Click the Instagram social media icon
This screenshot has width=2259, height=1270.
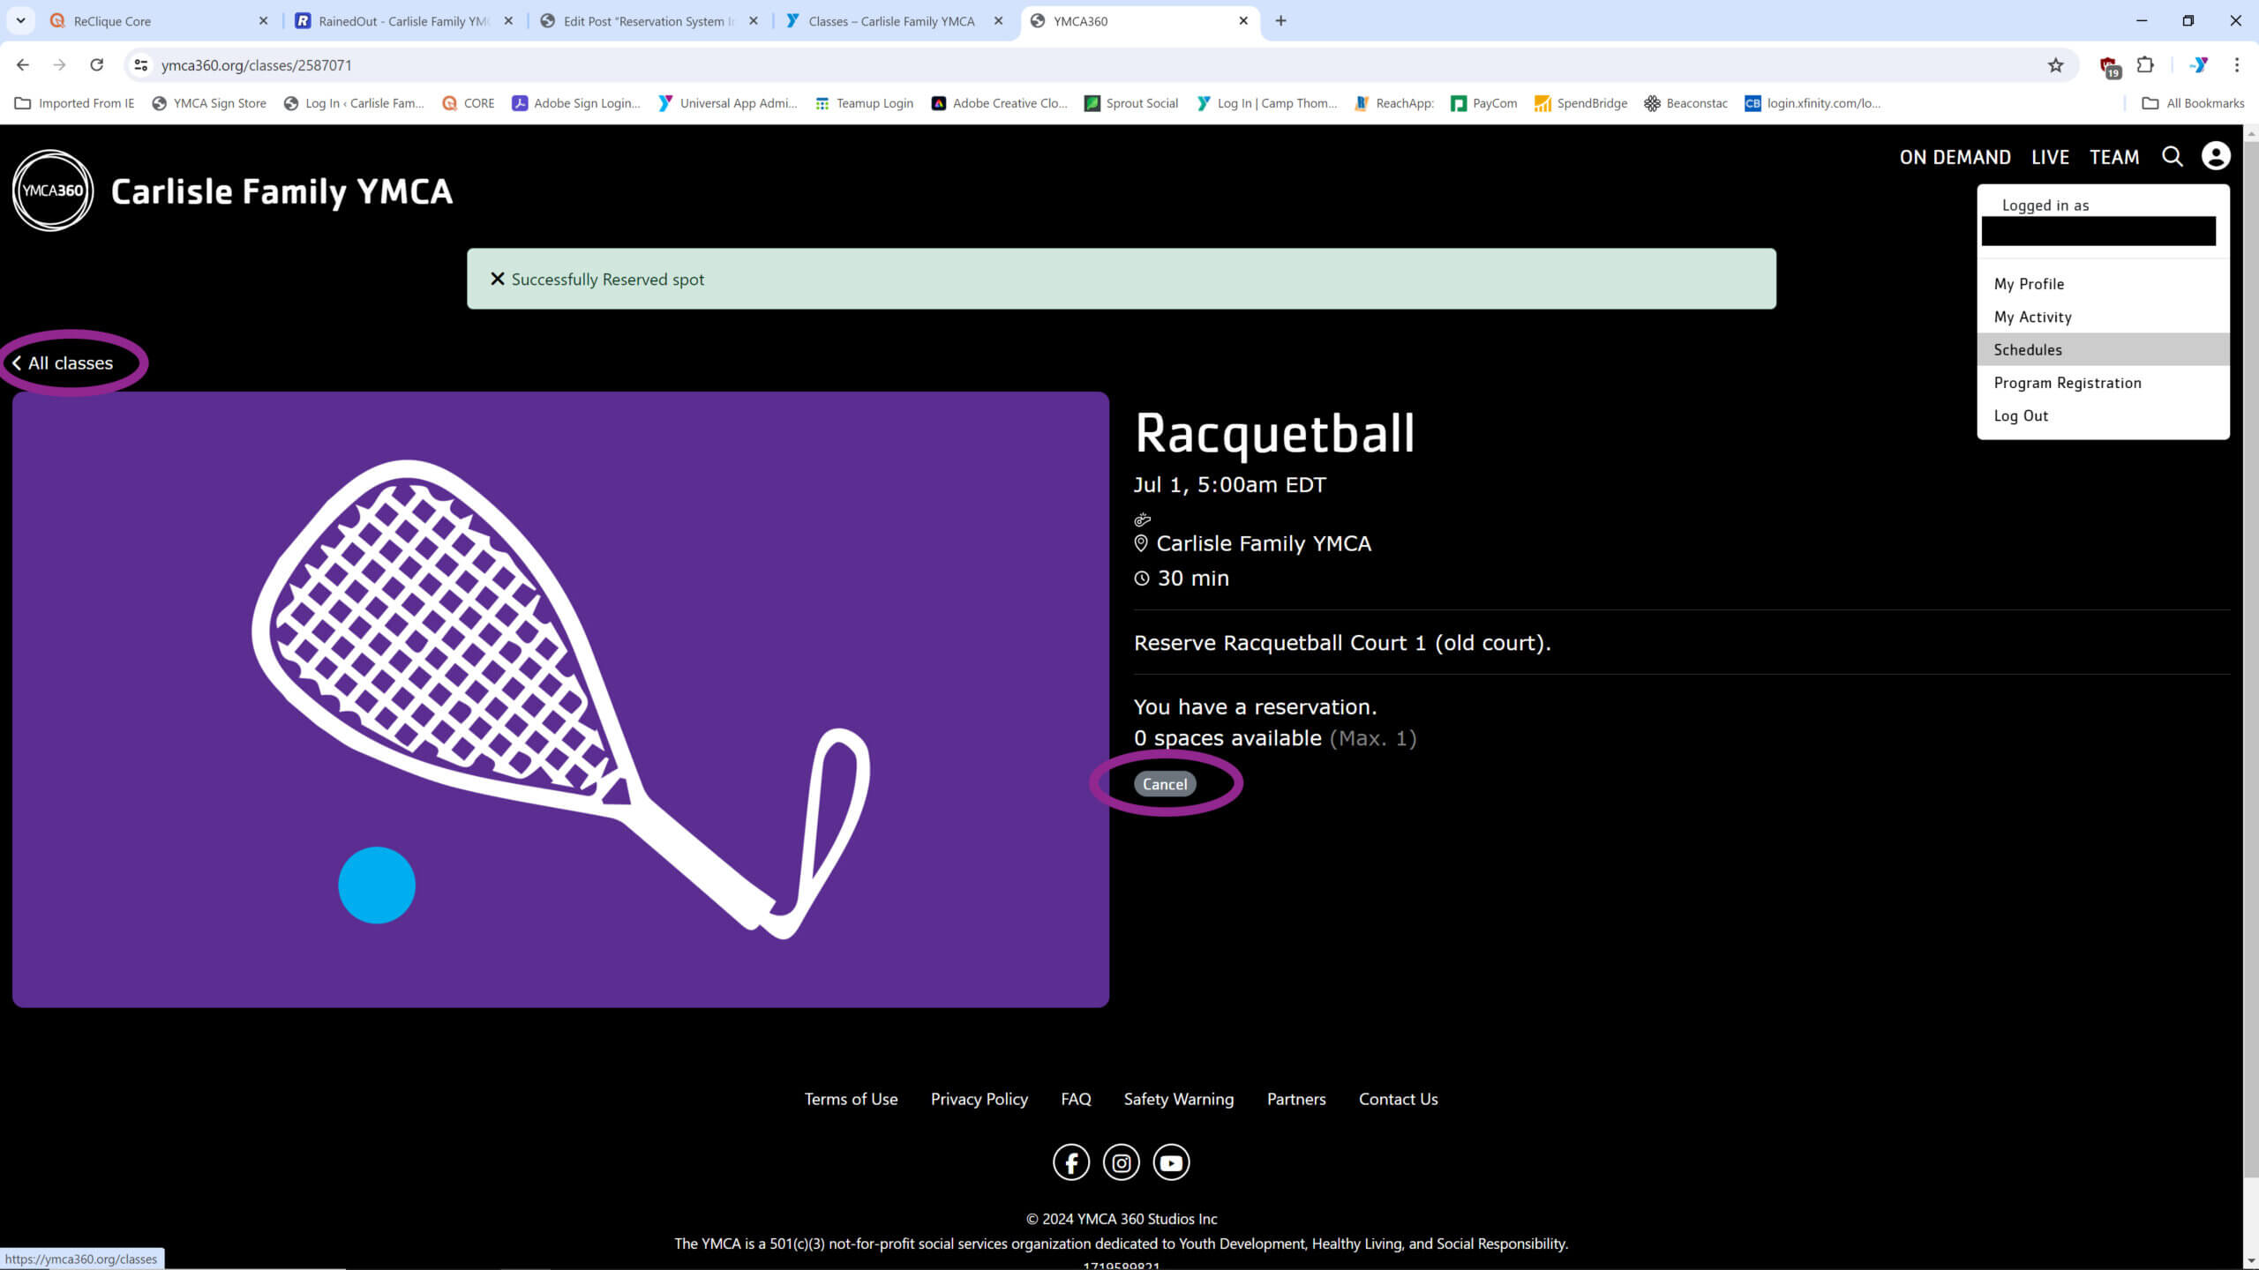point(1122,1163)
